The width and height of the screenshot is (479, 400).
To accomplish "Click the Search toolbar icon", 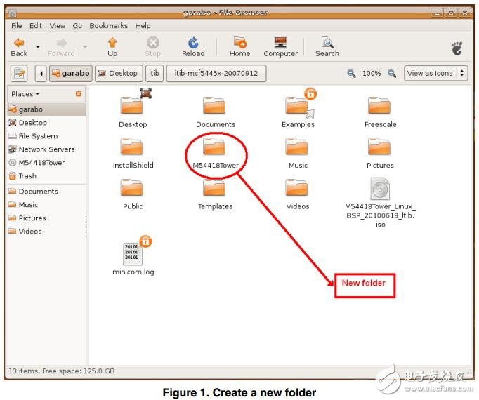I will pos(327,44).
